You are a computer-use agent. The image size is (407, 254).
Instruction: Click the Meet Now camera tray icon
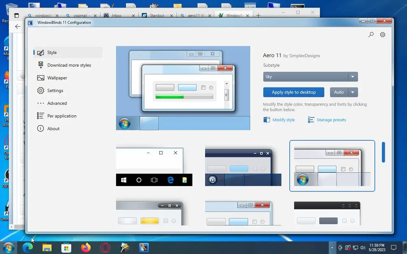tap(340, 248)
